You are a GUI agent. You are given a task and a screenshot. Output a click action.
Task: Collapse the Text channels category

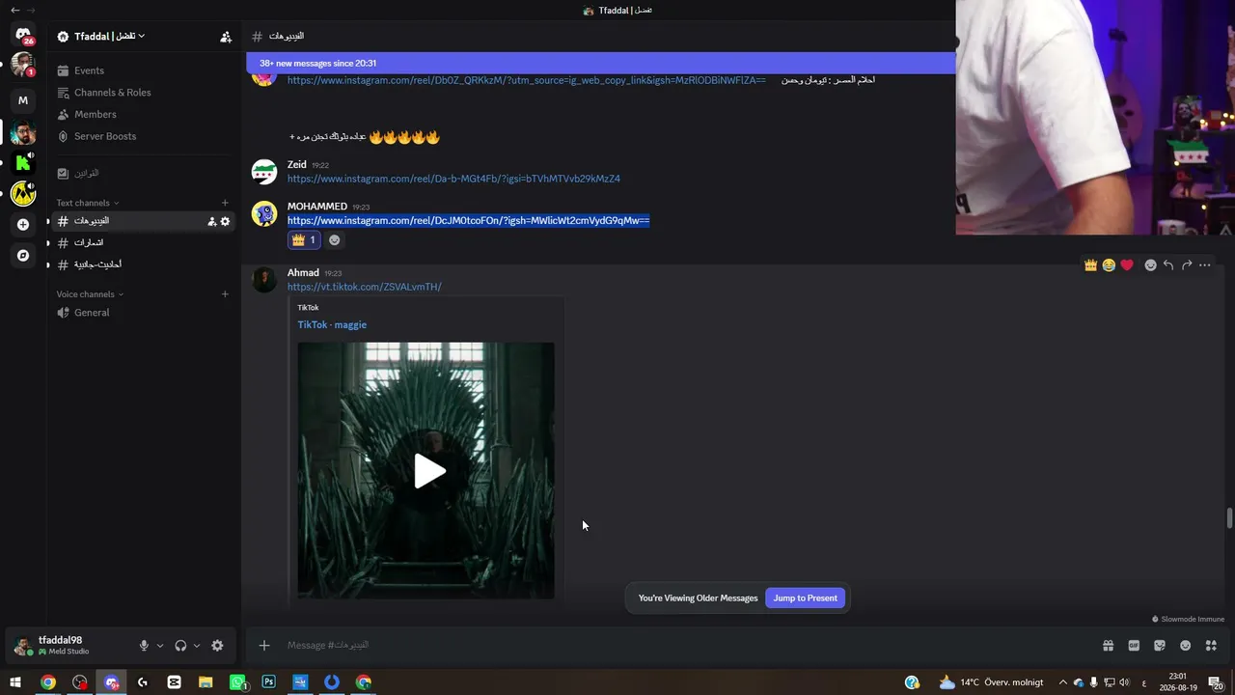click(88, 203)
